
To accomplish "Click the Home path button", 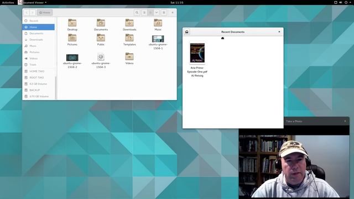I will pyautogui.click(x=45, y=13).
